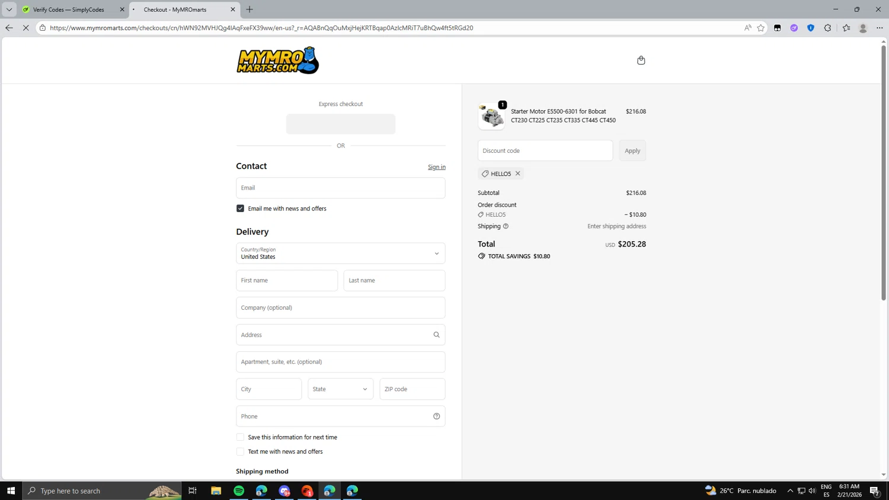The height and width of the screenshot is (500, 889).
Task: Check Text me with news and offers
Action: tap(240, 451)
